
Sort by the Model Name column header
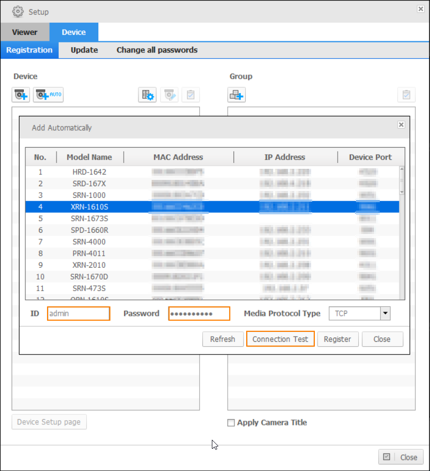pos(90,157)
